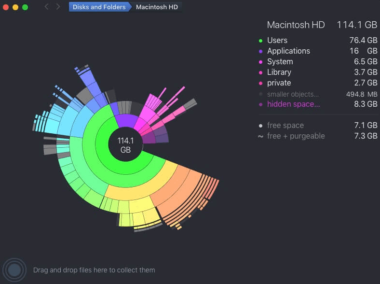Click the back navigation arrow
The image size is (380, 284).
click(47, 7)
